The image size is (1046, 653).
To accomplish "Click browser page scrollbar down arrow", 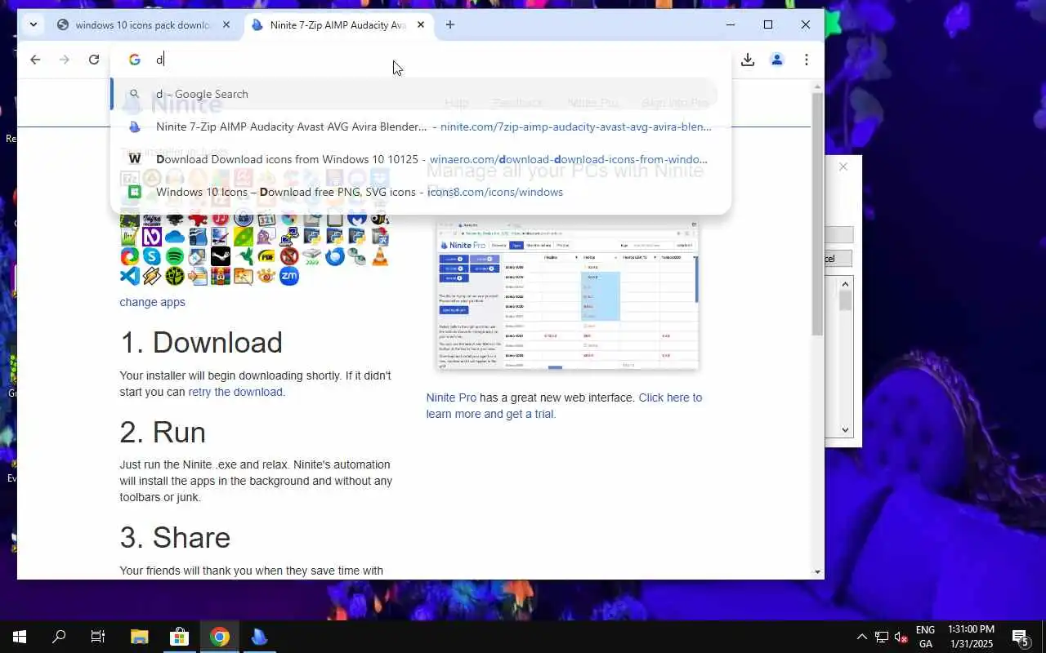I will tap(817, 572).
